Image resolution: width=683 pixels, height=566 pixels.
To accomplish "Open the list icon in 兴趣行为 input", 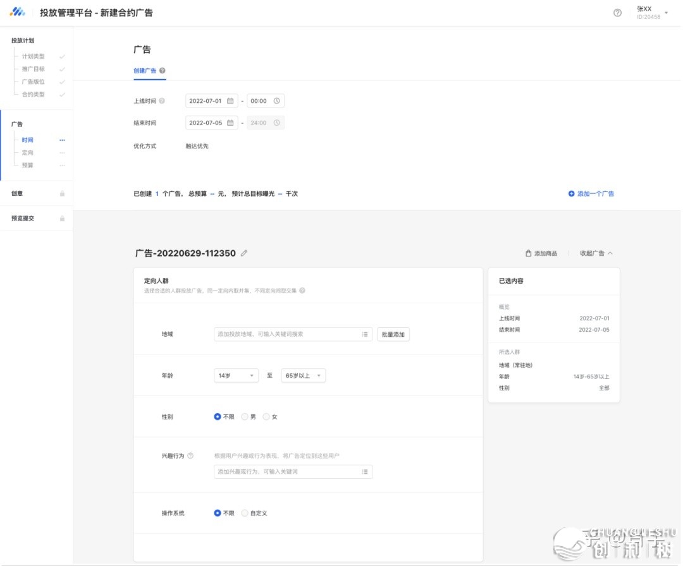I will point(365,472).
